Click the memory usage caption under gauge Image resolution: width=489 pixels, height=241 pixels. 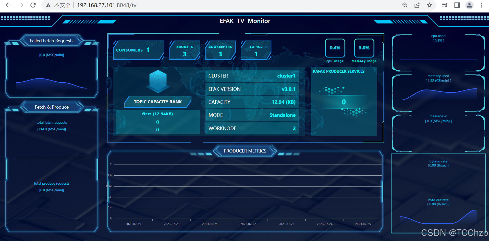(x=364, y=61)
